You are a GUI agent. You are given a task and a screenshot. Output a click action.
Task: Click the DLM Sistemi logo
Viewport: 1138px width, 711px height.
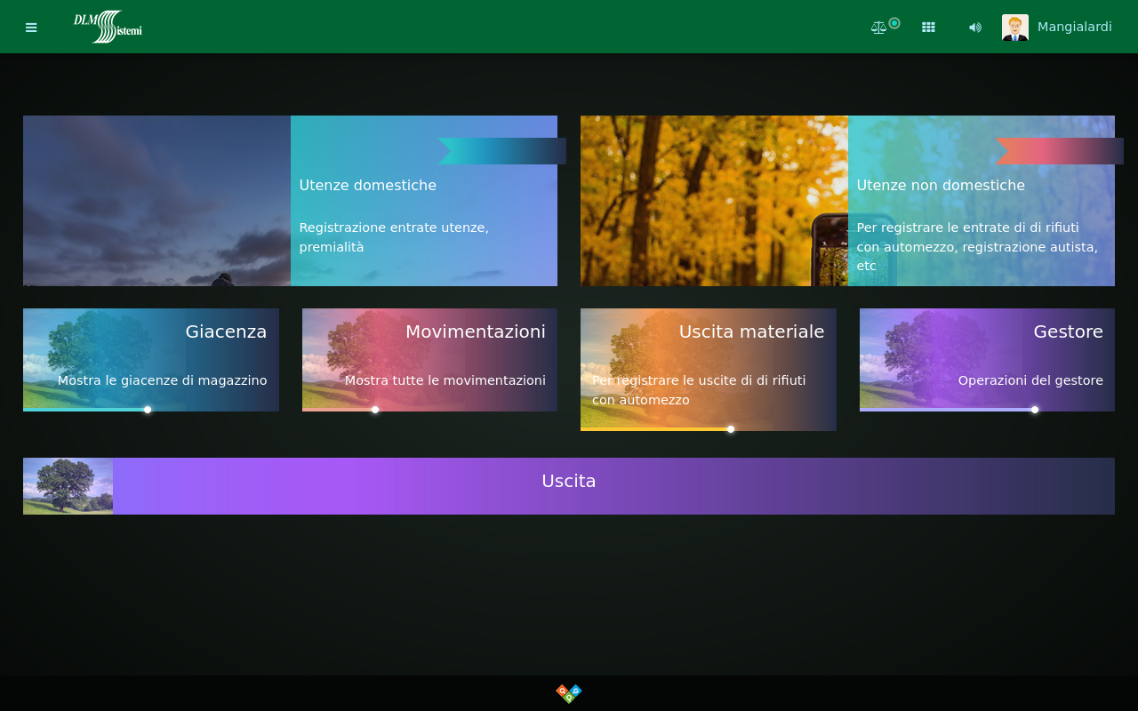(x=108, y=27)
